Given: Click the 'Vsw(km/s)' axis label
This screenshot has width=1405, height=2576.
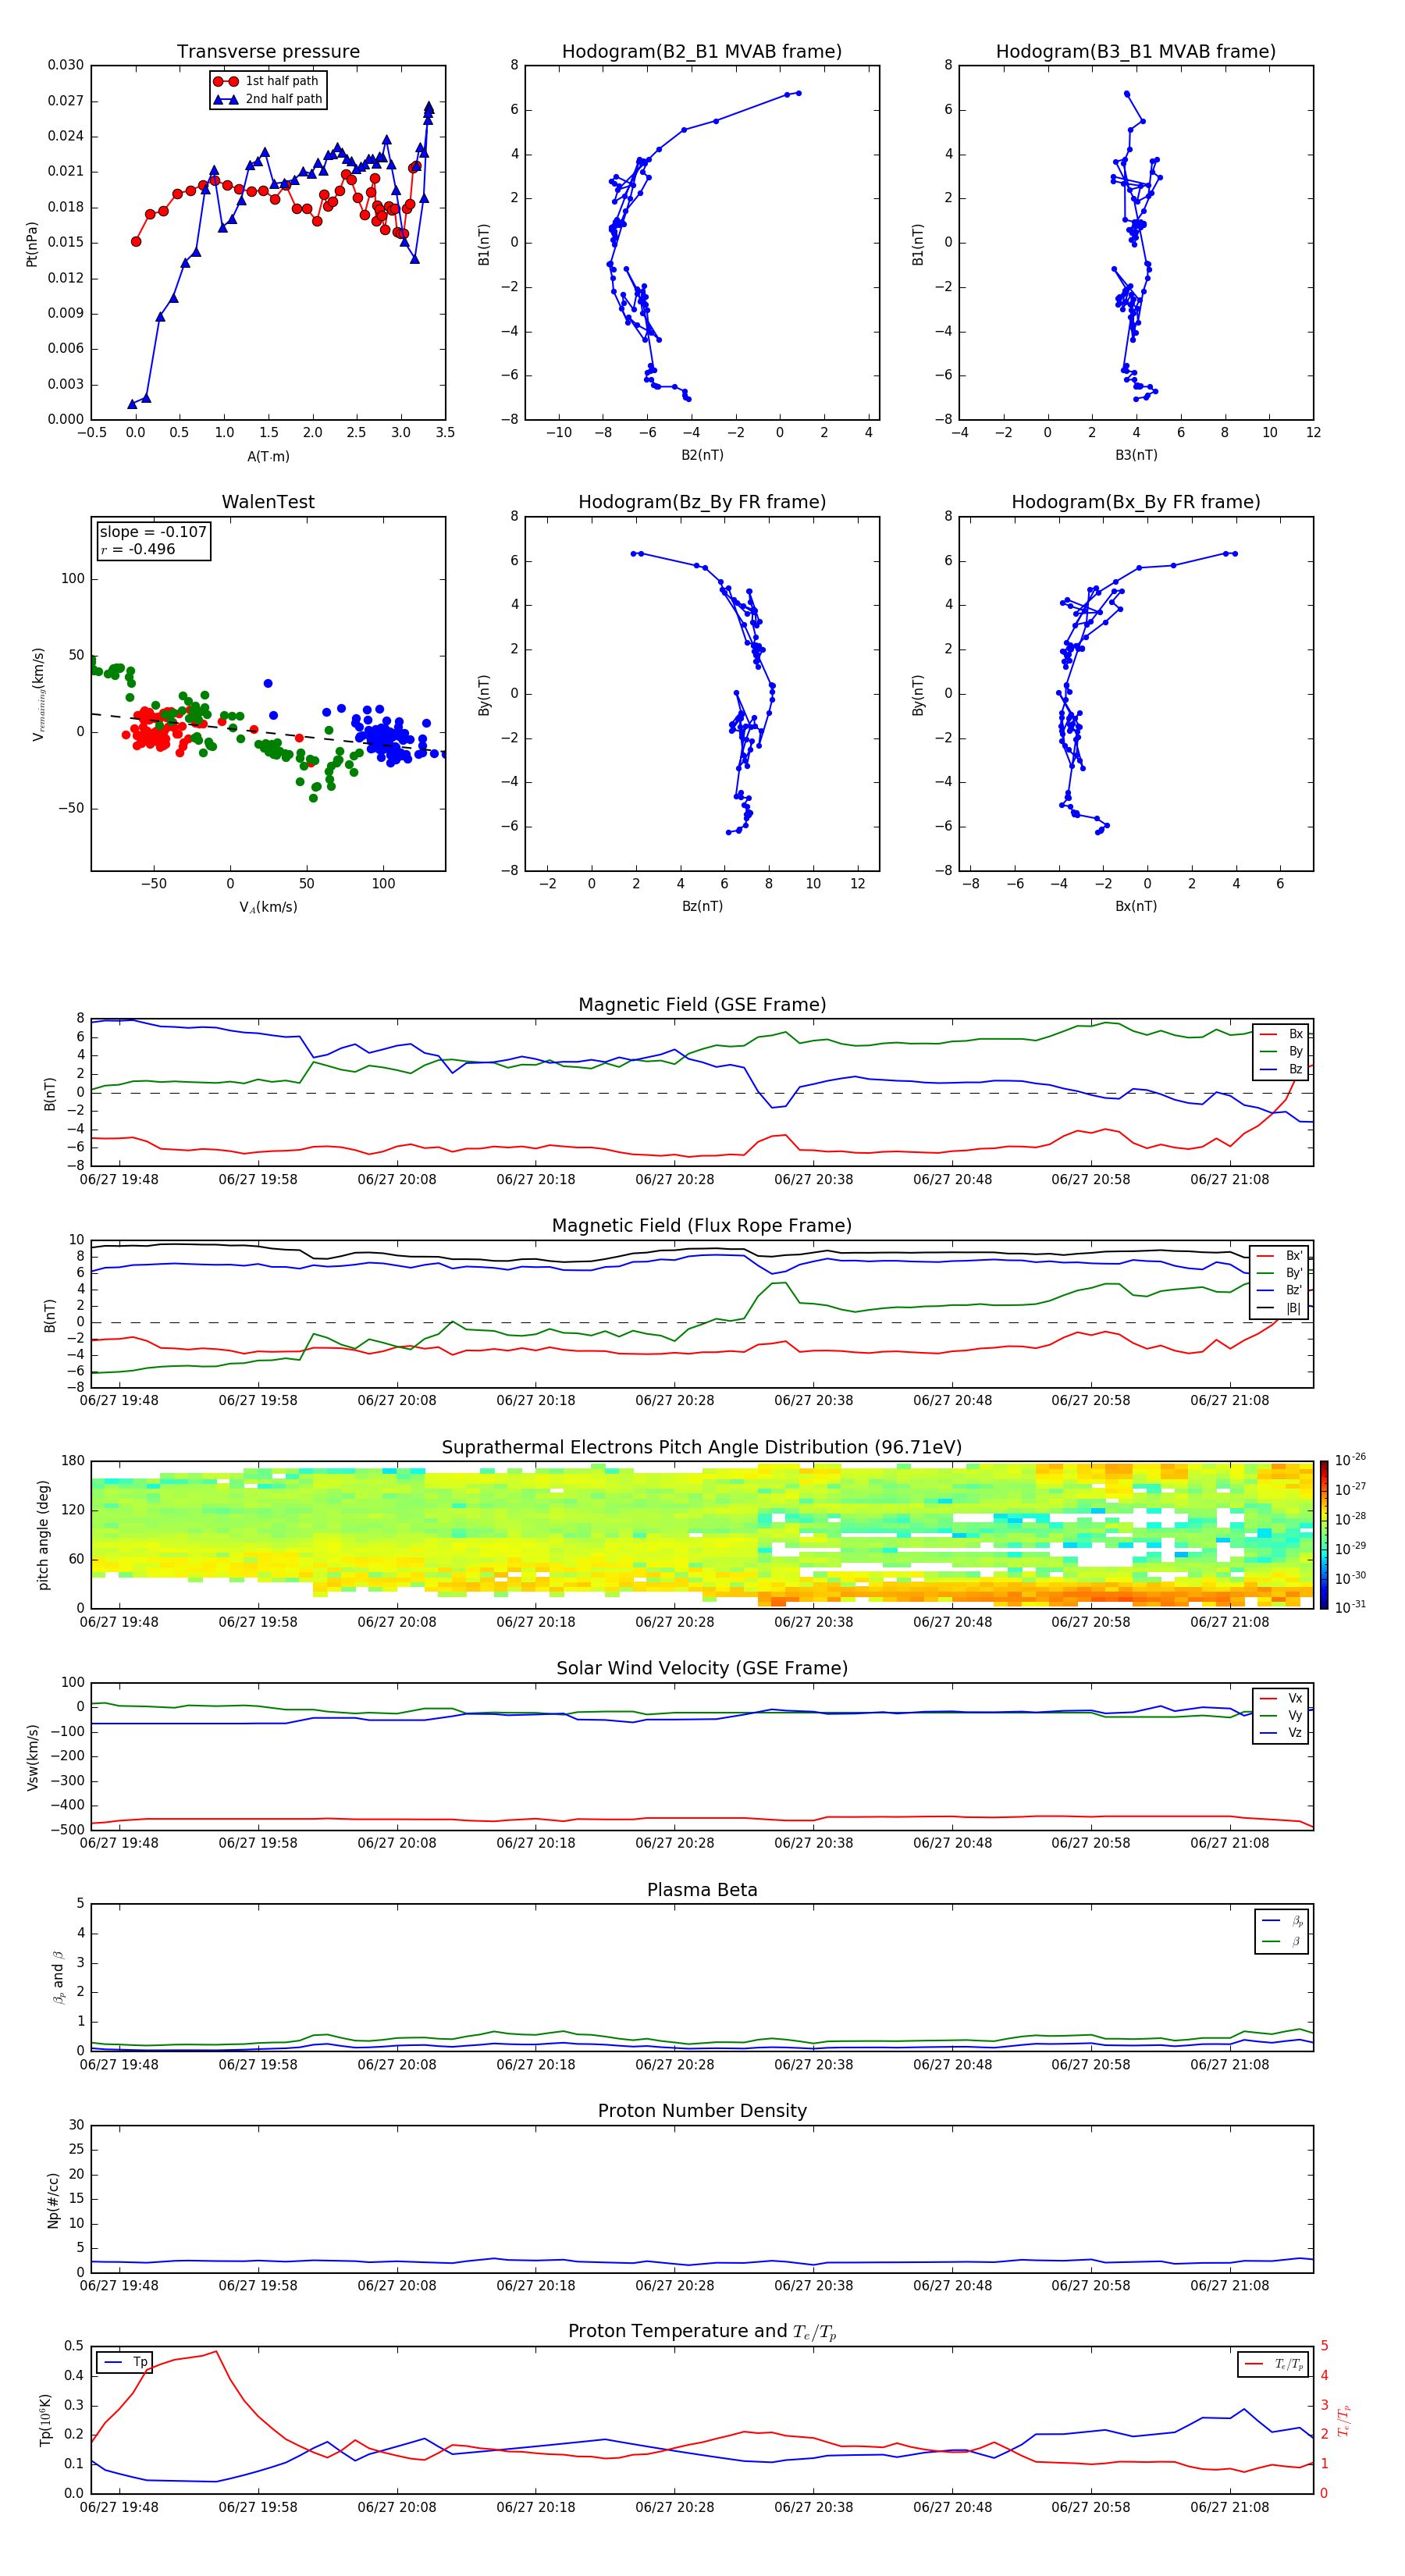Looking at the screenshot, I should tap(32, 1757).
